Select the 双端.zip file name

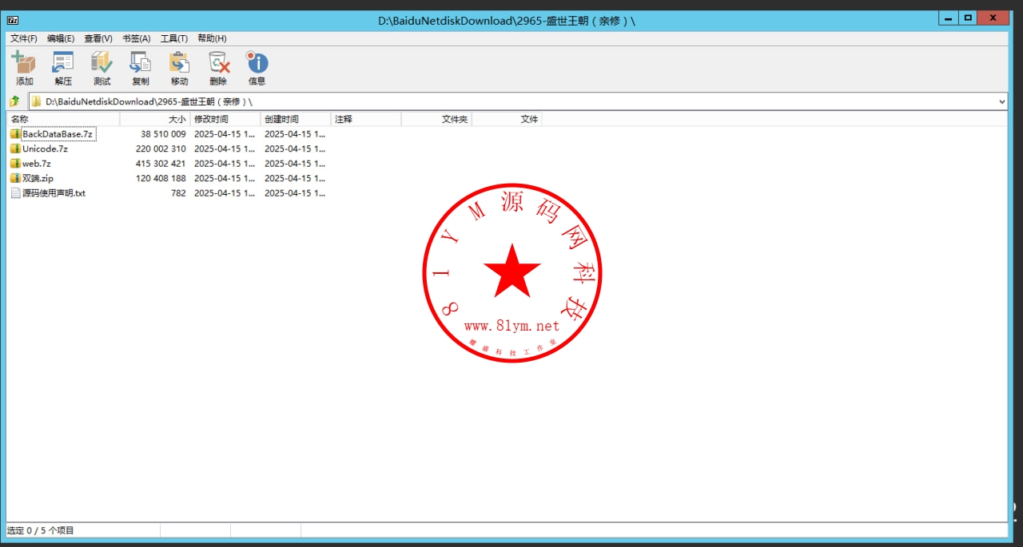coord(38,178)
